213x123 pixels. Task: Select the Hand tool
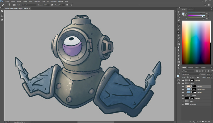[x=178, y=65]
